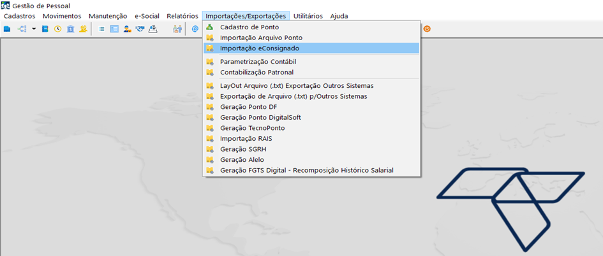Open the Utilitários menu
The image size is (603, 256).
(x=308, y=16)
